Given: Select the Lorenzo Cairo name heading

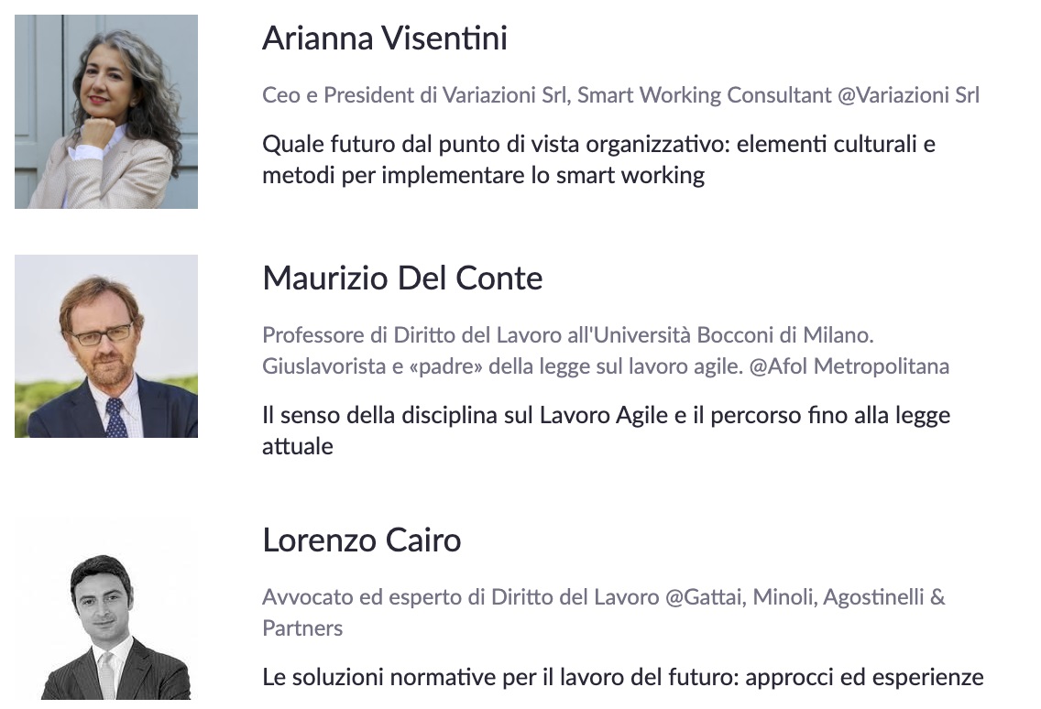Looking at the screenshot, I should pyautogui.click(x=362, y=540).
